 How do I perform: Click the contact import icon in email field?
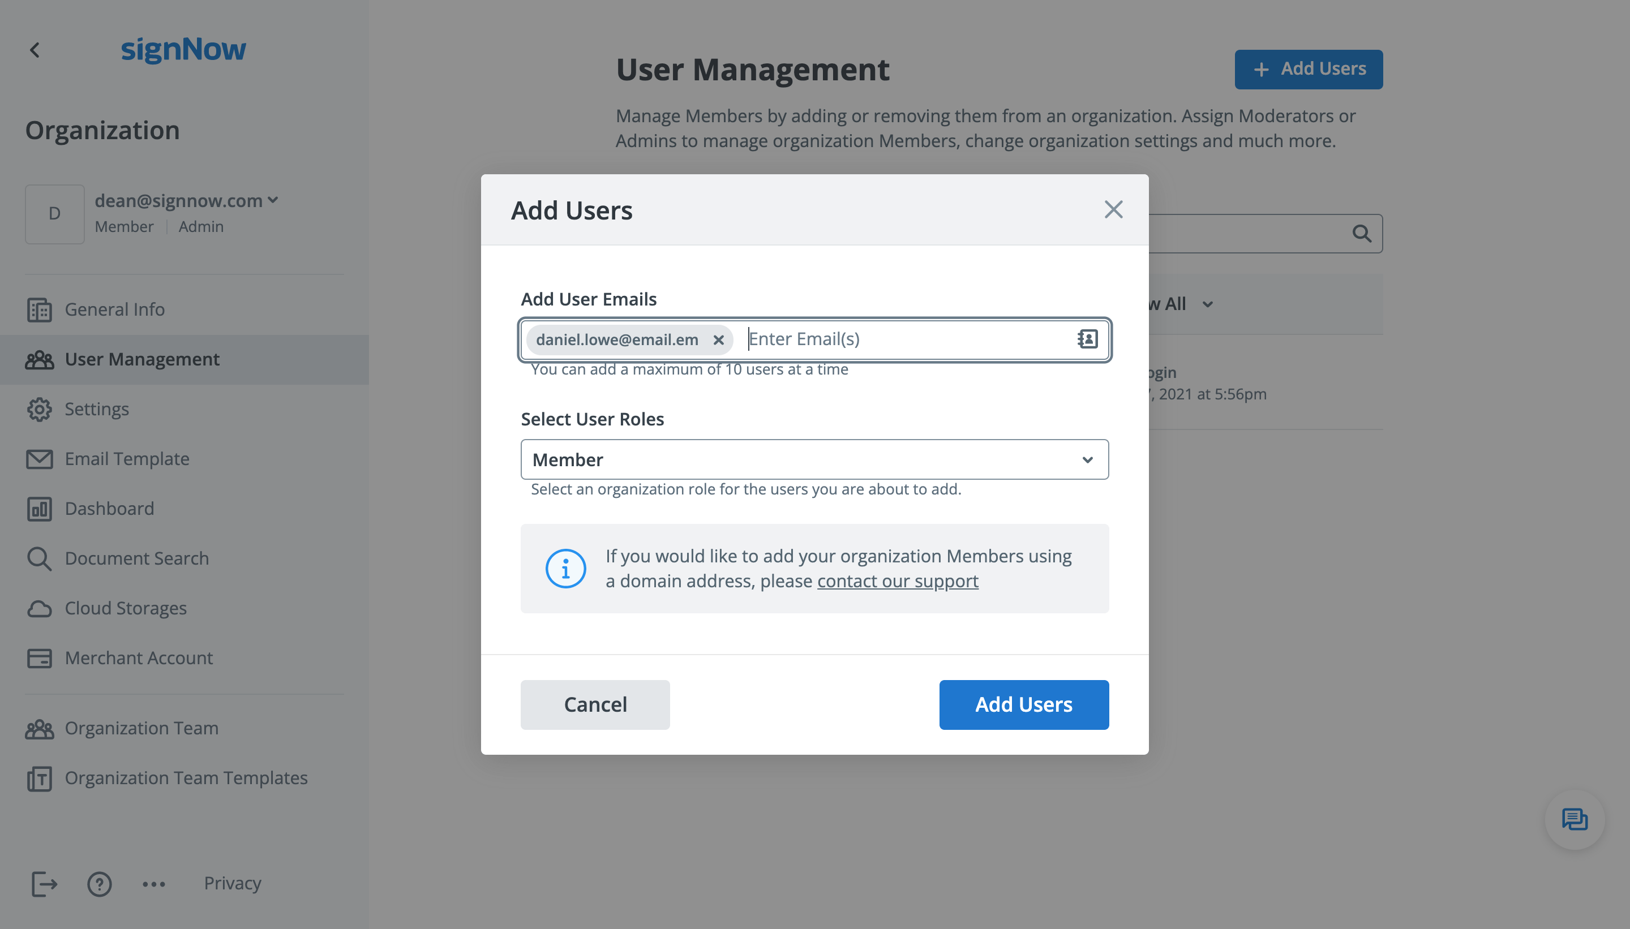(x=1086, y=339)
